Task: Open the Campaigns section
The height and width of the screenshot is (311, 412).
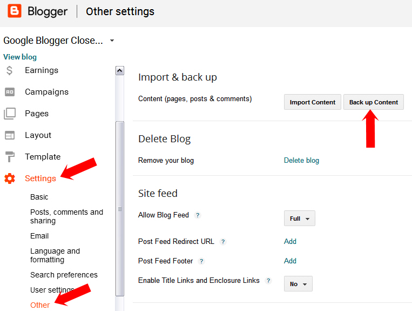Action: click(x=46, y=92)
